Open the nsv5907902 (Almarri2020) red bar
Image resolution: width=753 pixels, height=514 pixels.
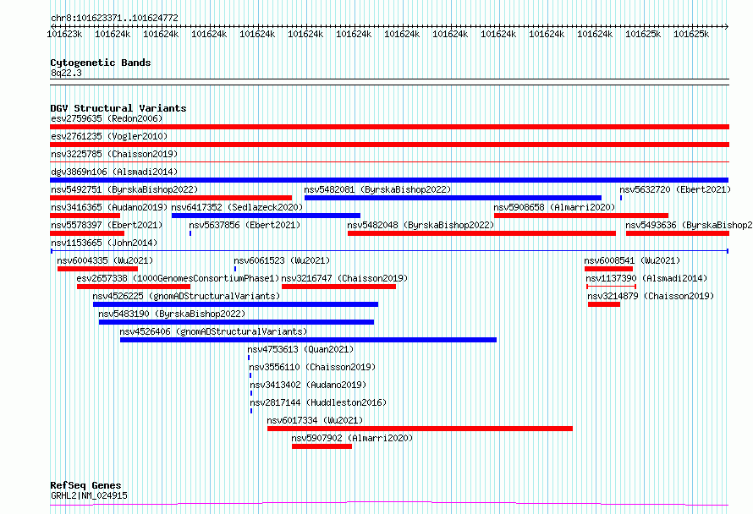click(x=322, y=446)
